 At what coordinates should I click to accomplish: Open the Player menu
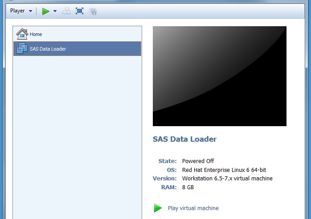(17, 11)
